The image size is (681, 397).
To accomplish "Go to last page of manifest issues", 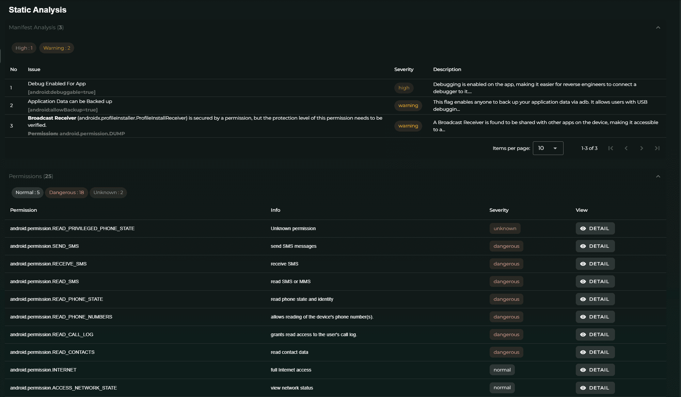I will click(657, 148).
